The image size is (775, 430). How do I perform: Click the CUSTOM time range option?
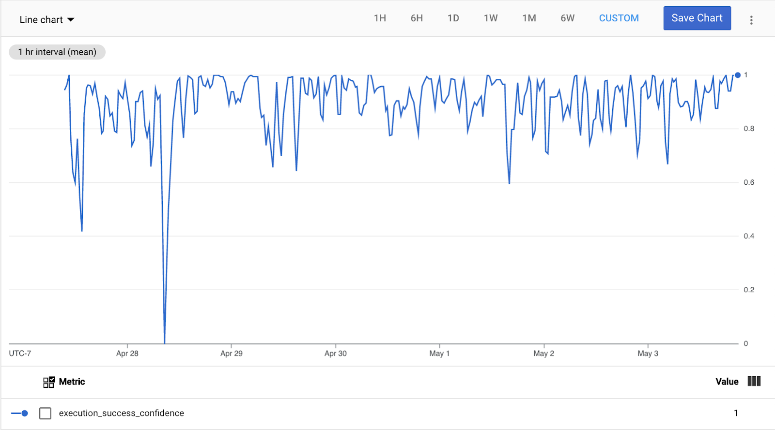point(619,18)
